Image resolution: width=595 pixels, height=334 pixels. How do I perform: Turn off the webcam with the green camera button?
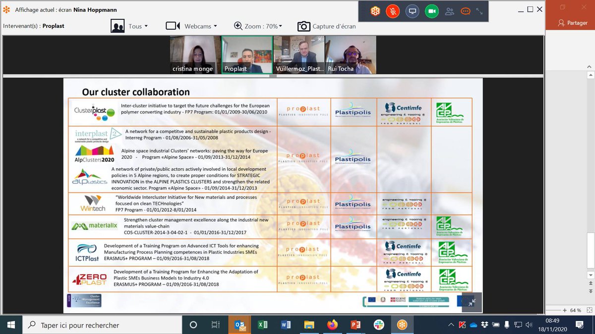[x=431, y=11]
